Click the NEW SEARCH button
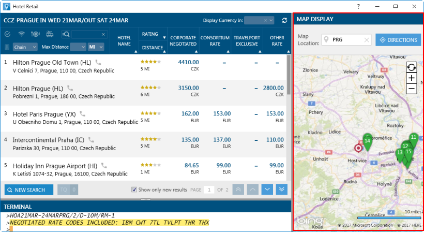This screenshot has height=232, width=424. [29, 190]
